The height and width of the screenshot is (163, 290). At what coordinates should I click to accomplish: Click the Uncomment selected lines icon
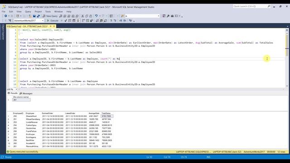click(x=115, y=21)
